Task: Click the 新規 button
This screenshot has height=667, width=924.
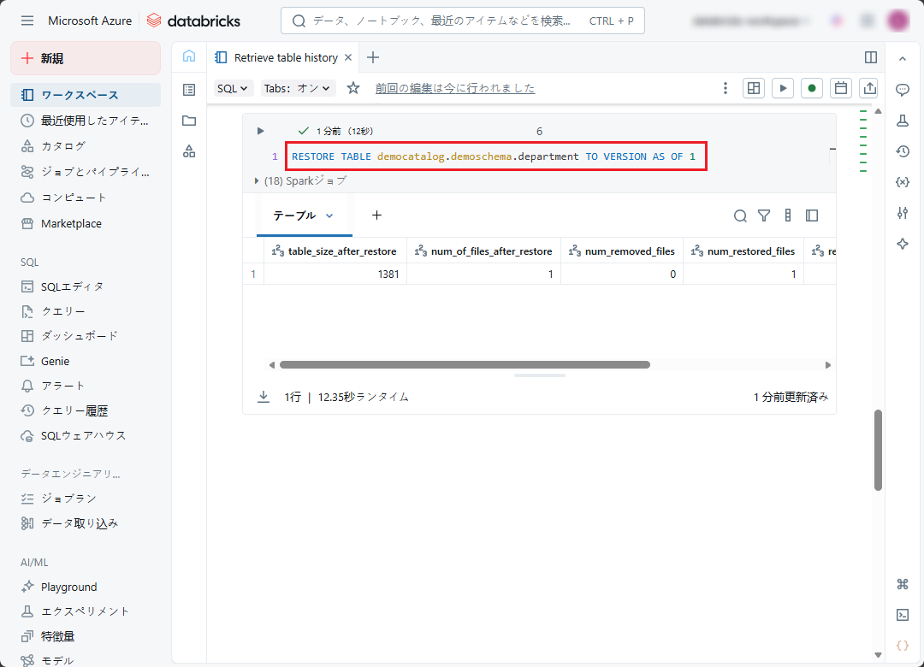Action: [x=86, y=58]
